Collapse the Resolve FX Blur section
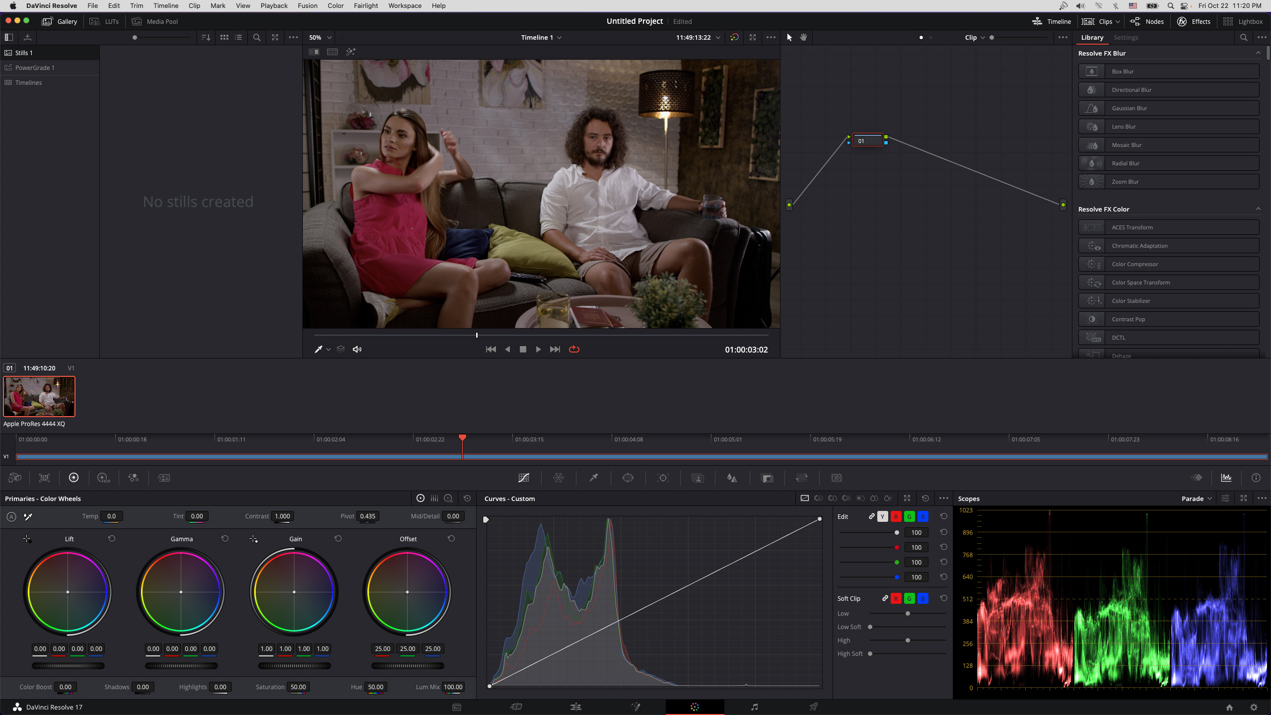This screenshot has height=715, width=1271. [x=1258, y=53]
